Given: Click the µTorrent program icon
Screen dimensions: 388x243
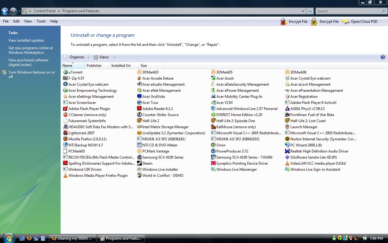Looking at the screenshot, I should click(x=65, y=72).
